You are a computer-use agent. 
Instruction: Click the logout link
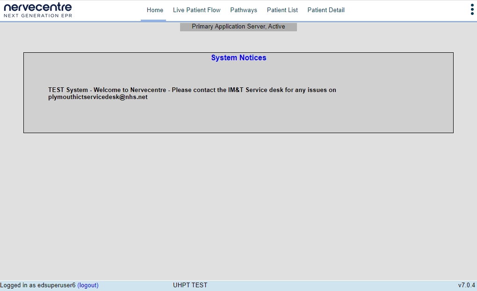tap(88, 285)
